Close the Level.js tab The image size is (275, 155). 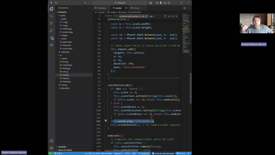(x=126, y=8)
